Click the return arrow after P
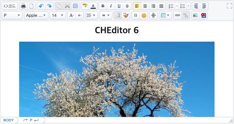Viewport: 234px width, 124px height. pyautogui.click(x=36, y=120)
